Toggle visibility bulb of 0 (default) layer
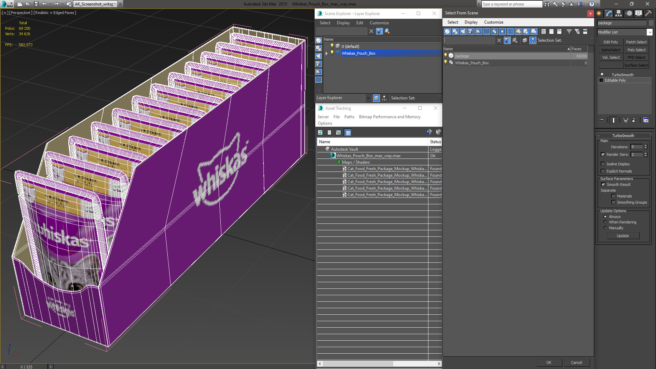This screenshot has width=656, height=369. 332,46
